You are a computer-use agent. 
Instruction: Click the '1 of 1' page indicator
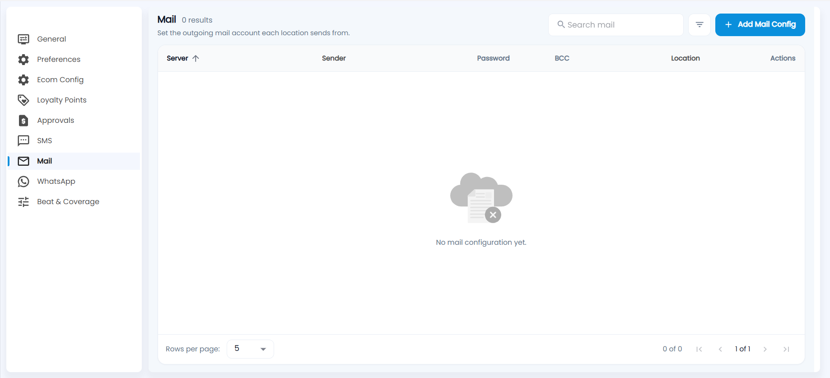click(x=742, y=349)
